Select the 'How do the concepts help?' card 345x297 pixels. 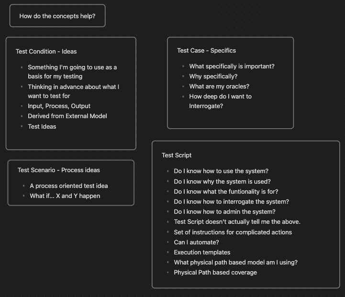point(57,16)
